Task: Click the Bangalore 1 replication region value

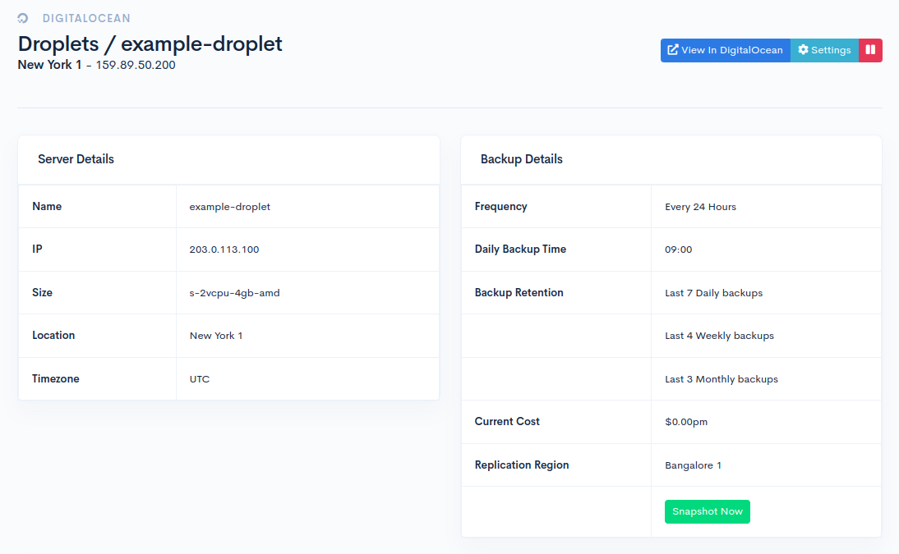Action: tap(693, 465)
